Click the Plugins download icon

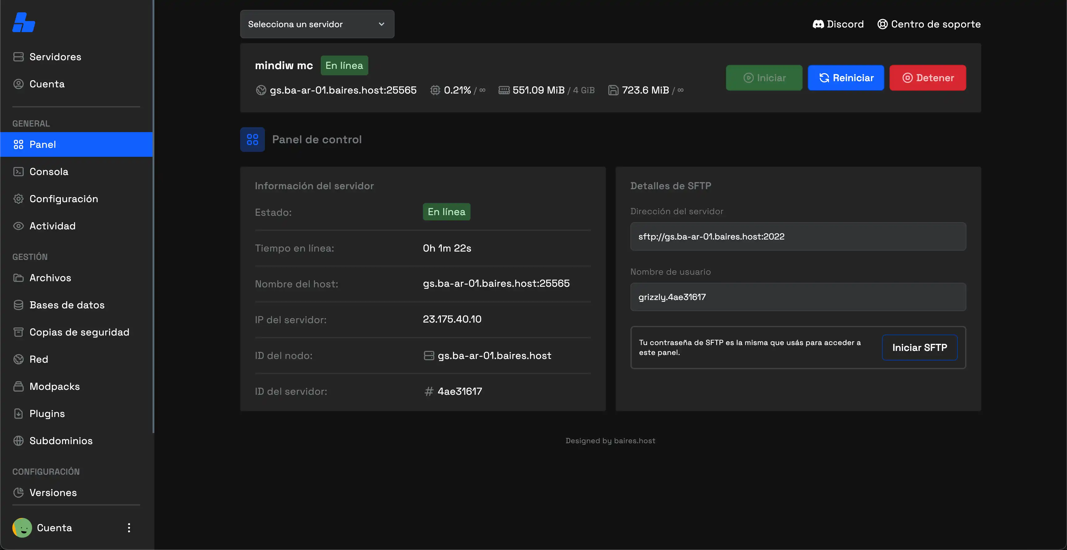click(18, 413)
